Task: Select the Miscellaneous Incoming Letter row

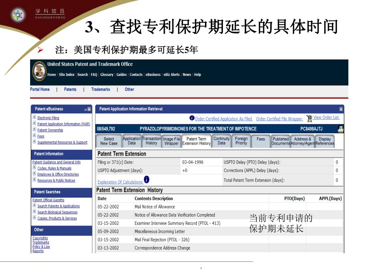Action: tap(220, 232)
